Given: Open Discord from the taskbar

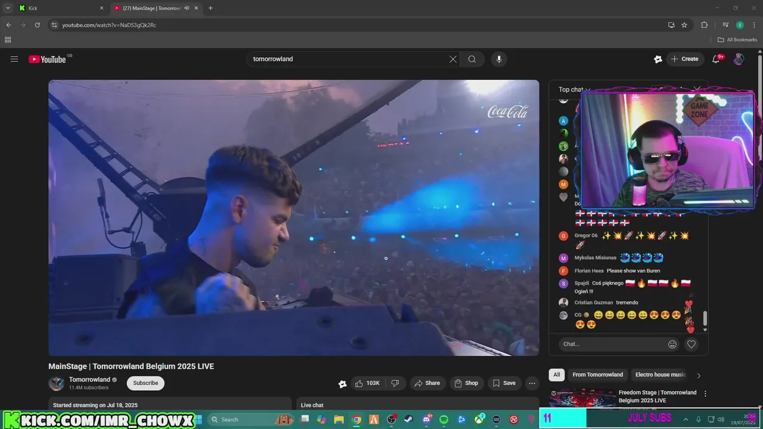Looking at the screenshot, I should tap(426, 419).
